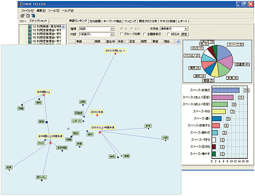Viewport: 255px width, 196px height.
Task: Click the snapshot list scroll-up arrow
Action: tap(63, 27)
